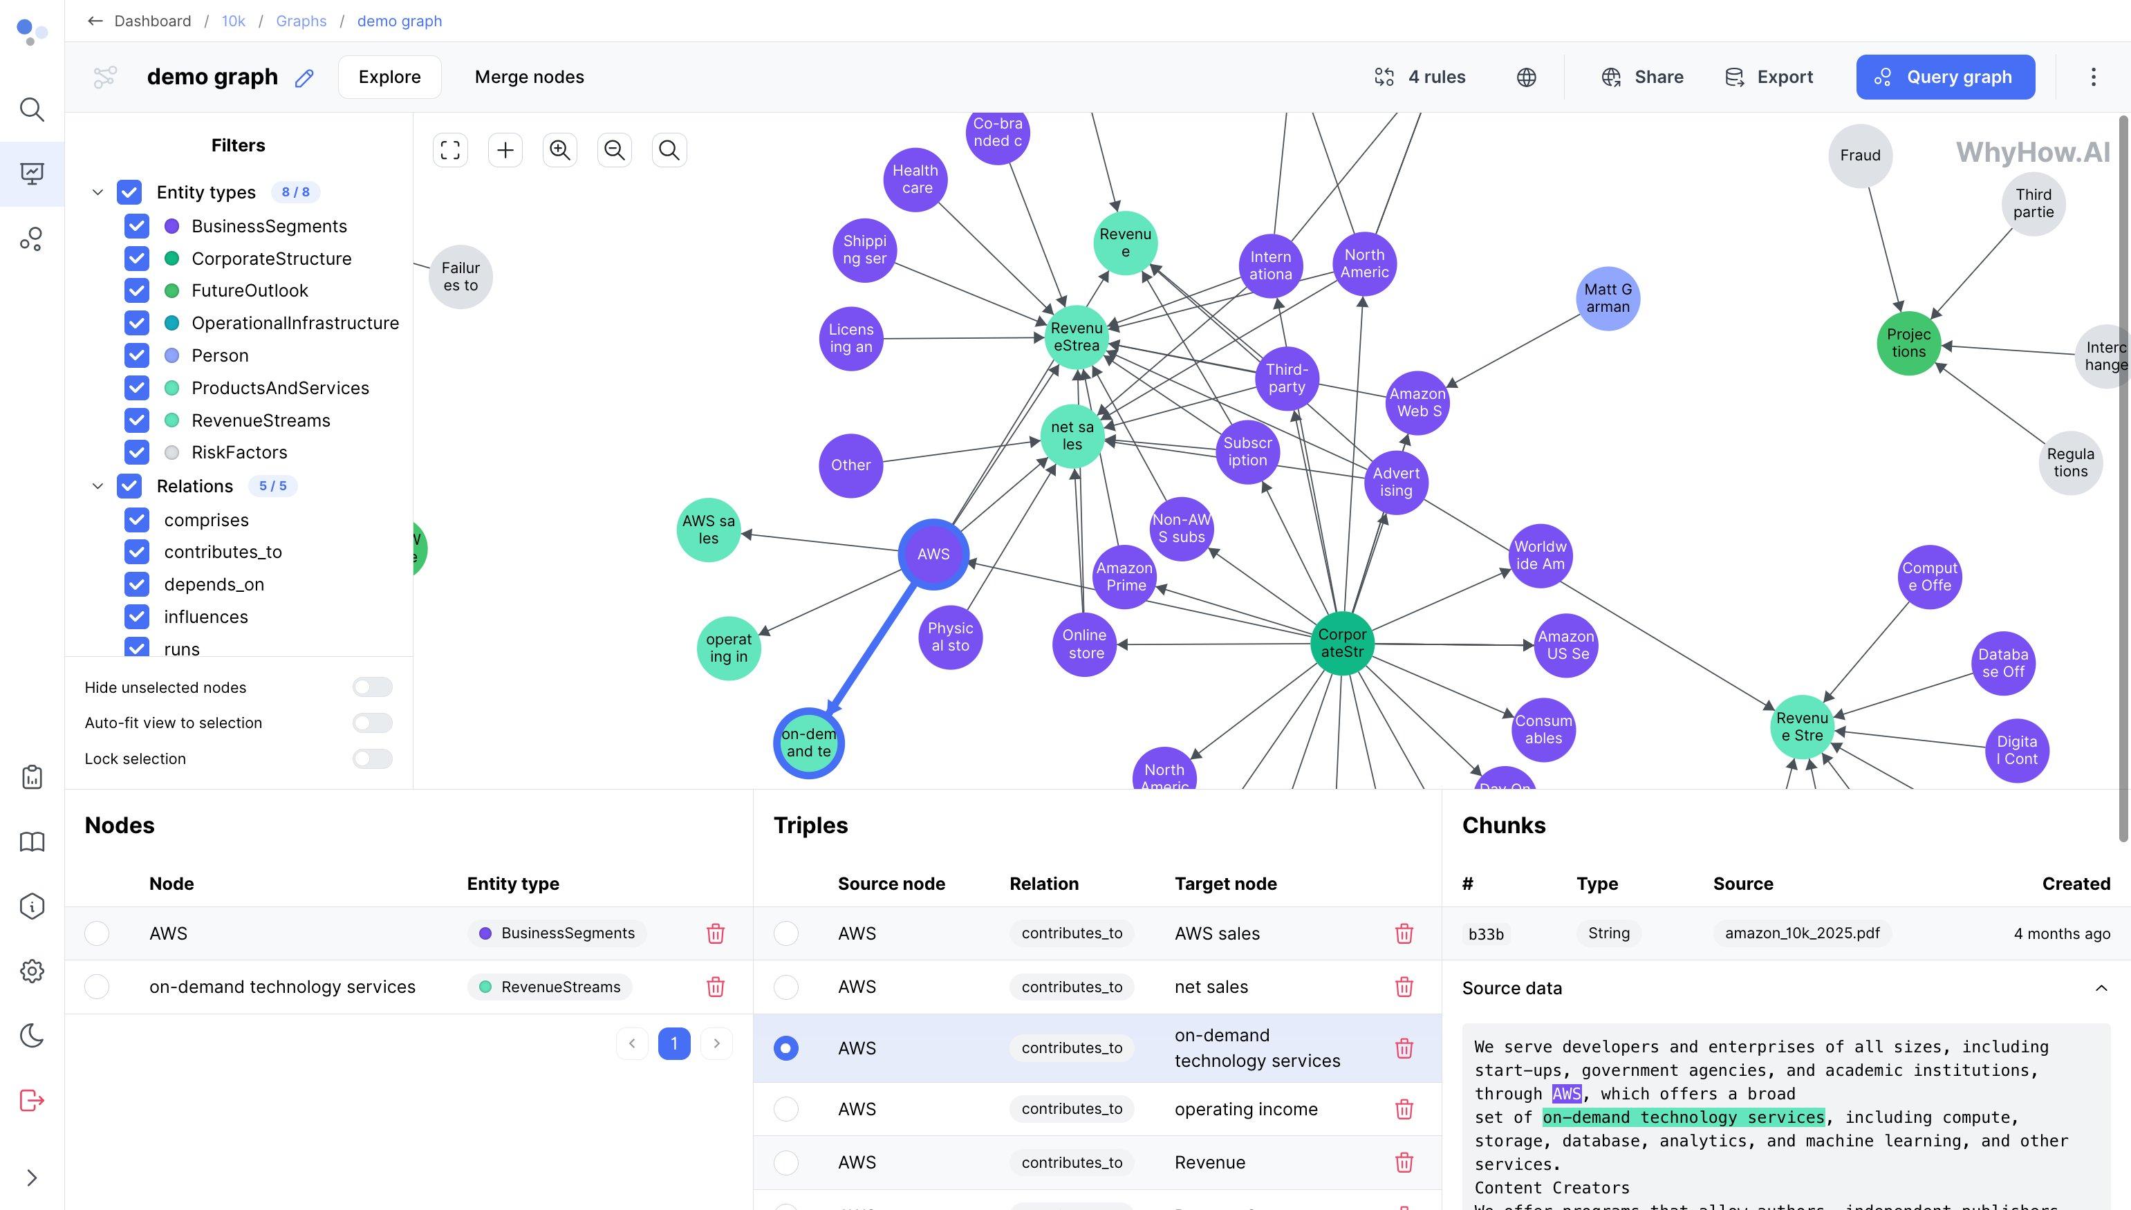Collapse the Source data section chevron
The height and width of the screenshot is (1210, 2131).
point(2101,988)
